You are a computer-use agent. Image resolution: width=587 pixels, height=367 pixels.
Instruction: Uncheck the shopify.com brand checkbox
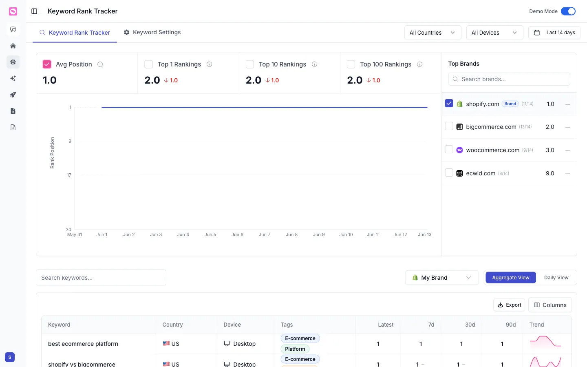click(x=449, y=104)
